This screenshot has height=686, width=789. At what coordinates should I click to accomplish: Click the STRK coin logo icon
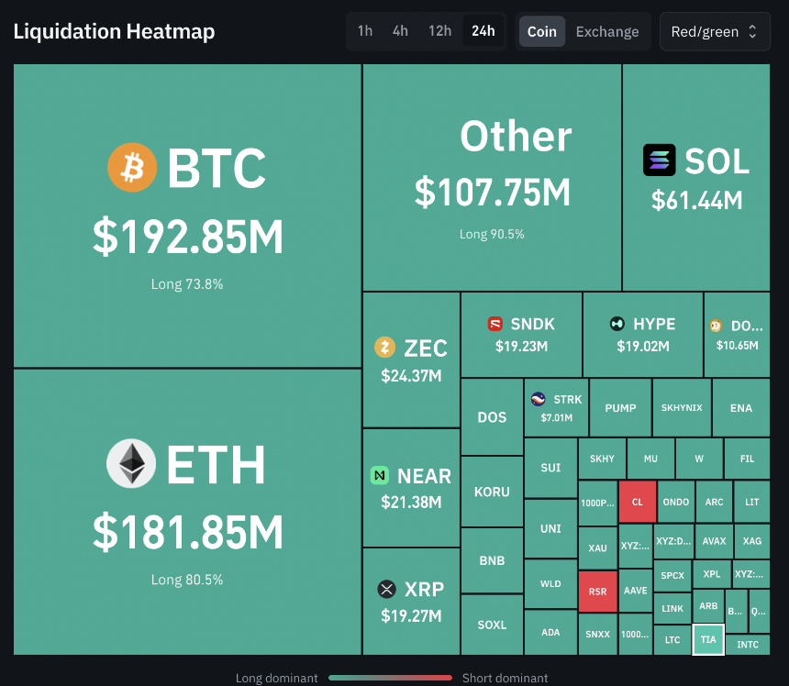(539, 399)
